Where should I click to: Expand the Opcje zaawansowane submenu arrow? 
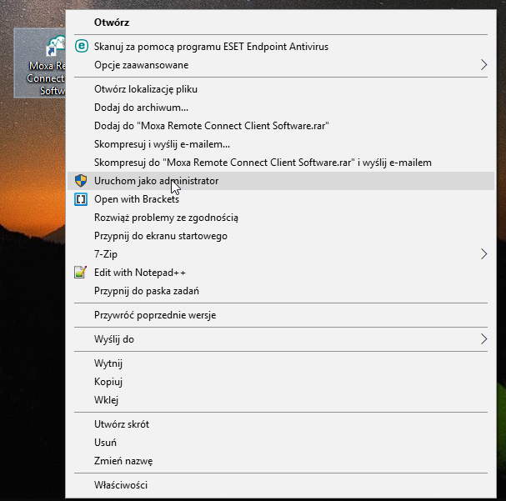click(484, 65)
